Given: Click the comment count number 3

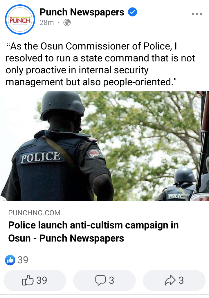Looking at the screenshot, I should [111, 280].
